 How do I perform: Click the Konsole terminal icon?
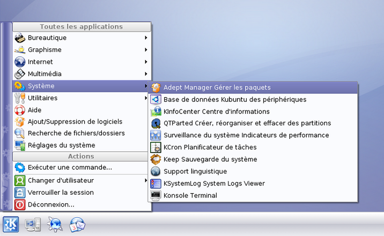coord(156,196)
